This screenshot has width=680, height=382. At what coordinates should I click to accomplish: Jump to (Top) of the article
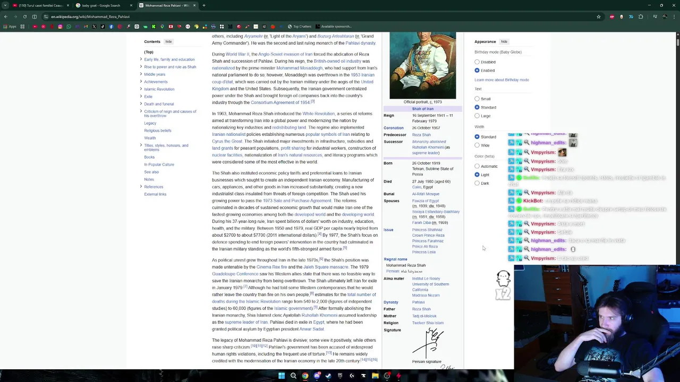pyautogui.click(x=149, y=52)
